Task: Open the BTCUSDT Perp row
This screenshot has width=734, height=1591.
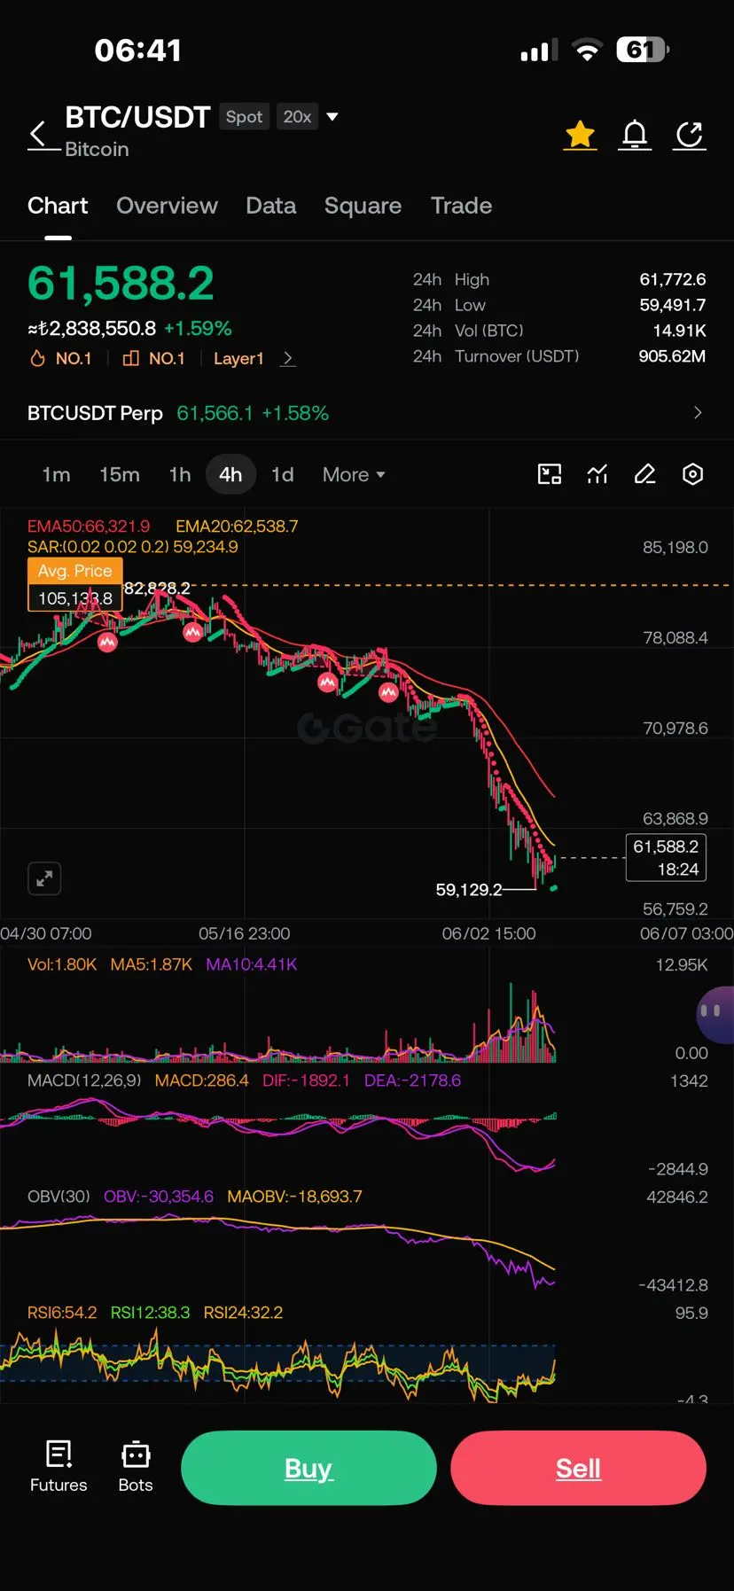Action: [366, 413]
